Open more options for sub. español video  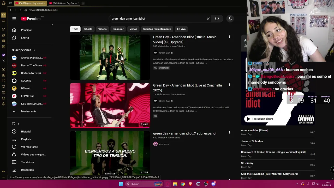click(230, 133)
